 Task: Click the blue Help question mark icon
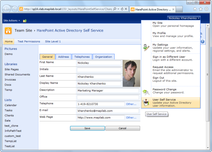click(x=203, y=42)
